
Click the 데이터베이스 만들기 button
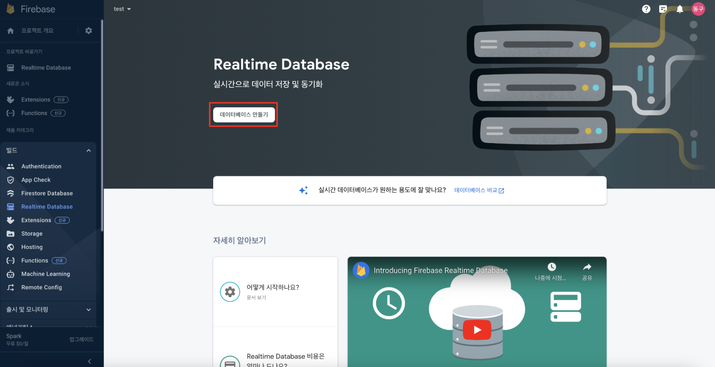pyautogui.click(x=243, y=114)
